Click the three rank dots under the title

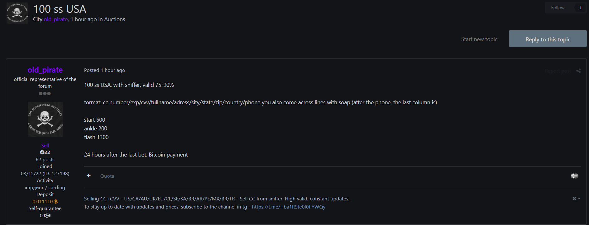pos(45,94)
